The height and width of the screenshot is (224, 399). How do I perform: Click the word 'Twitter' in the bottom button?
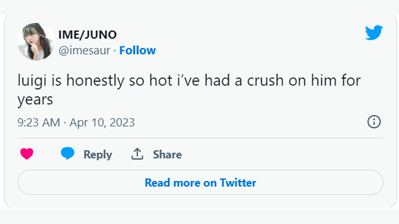(x=238, y=183)
